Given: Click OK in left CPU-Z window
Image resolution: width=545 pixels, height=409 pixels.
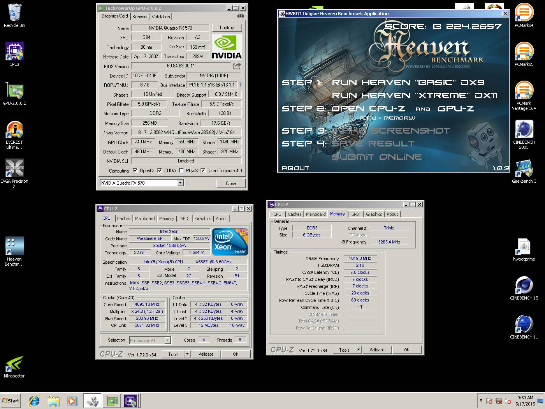Looking at the screenshot, I should coord(236,354).
